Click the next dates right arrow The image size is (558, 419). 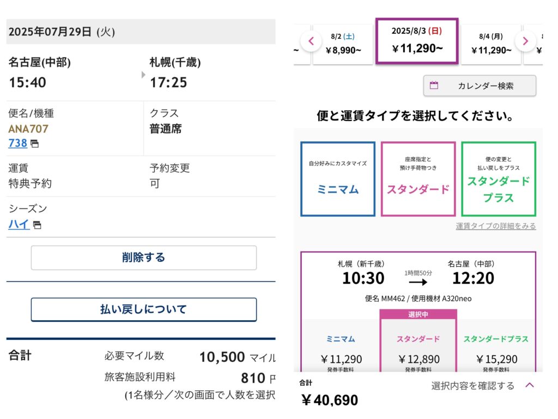525,41
